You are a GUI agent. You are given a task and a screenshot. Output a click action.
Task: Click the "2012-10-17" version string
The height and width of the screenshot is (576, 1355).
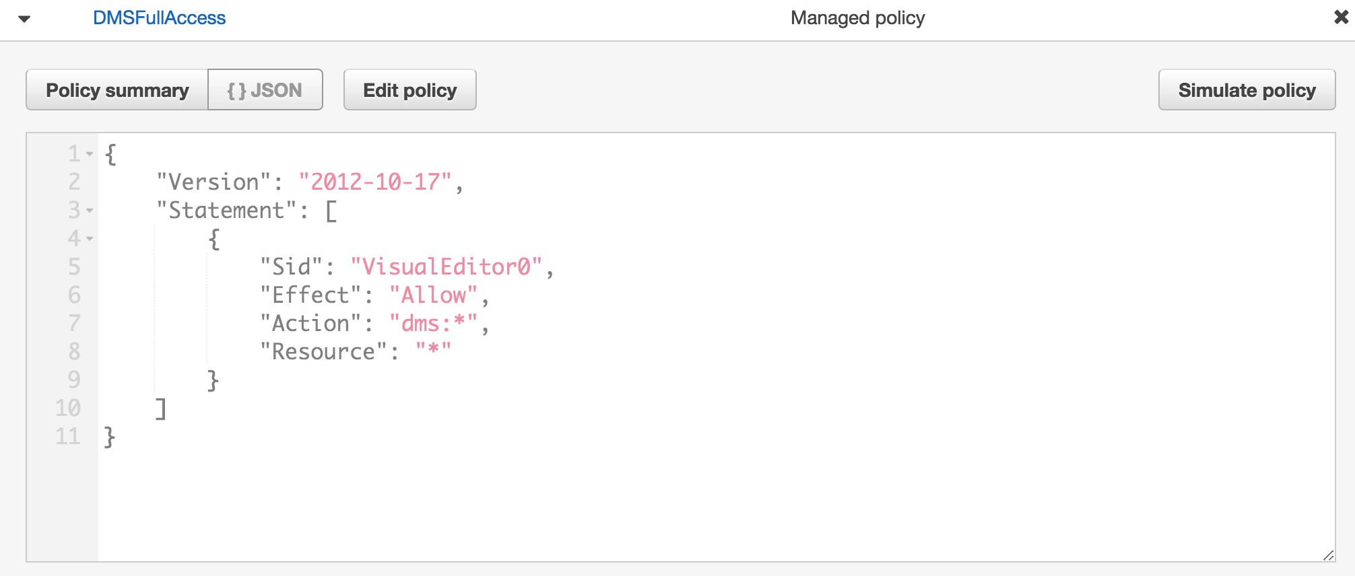tap(374, 182)
